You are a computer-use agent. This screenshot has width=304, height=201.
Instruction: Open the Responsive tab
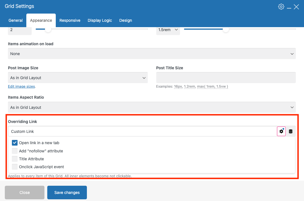tap(70, 20)
